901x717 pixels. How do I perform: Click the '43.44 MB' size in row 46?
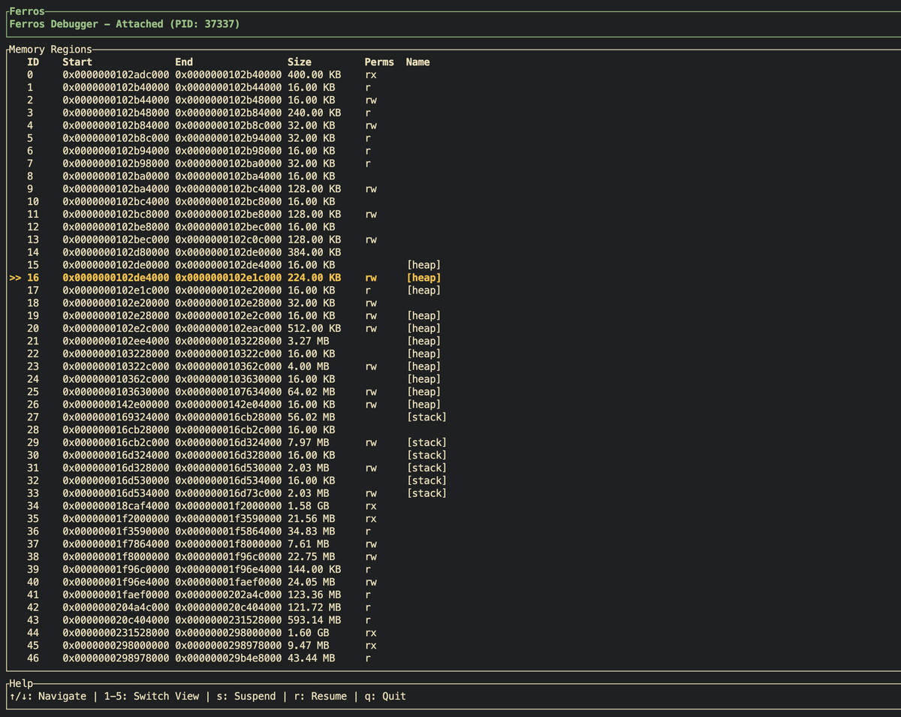pos(312,658)
